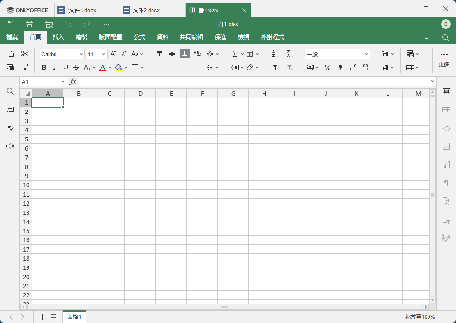Screen dimensions: 456x323
Task: Click the Cut scissors icon
Action: point(25,54)
